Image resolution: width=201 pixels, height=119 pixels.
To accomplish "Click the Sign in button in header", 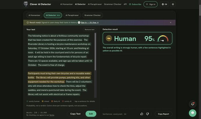I will (151, 4).
